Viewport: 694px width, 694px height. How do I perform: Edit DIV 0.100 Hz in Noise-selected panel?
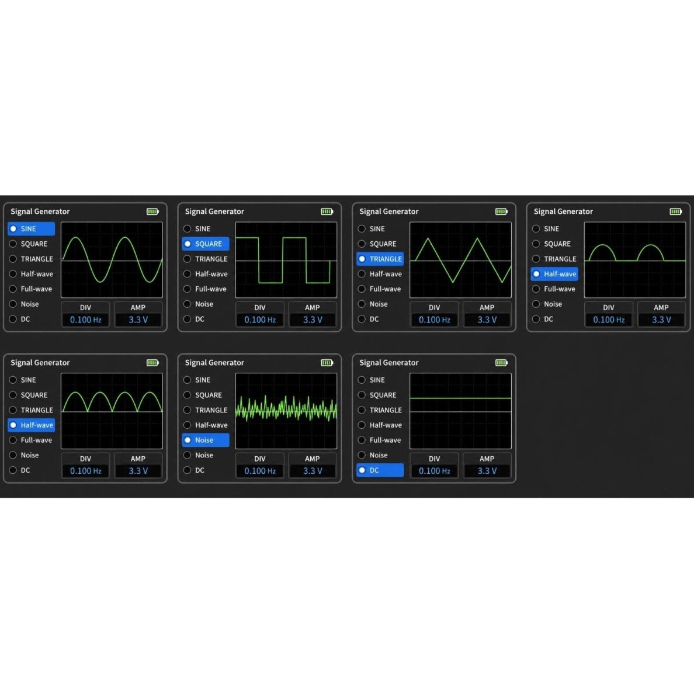(260, 471)
